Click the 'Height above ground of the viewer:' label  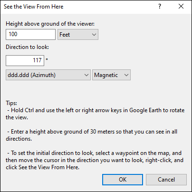50,24
